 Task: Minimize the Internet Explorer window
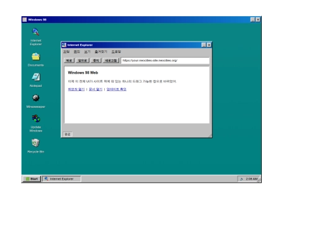(x=204, y=45)
